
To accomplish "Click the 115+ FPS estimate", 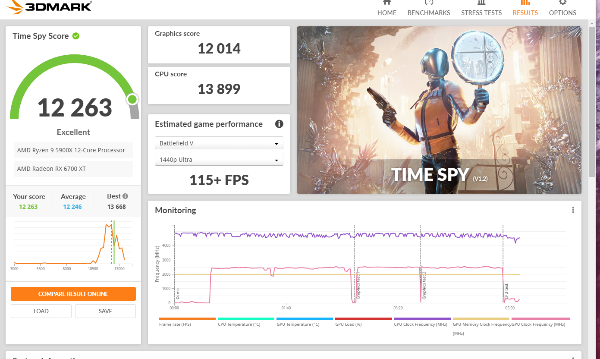I will pos(219,180).
